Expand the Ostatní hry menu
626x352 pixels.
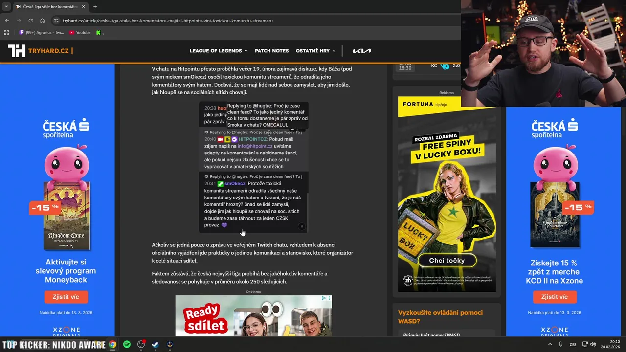(315, 51)
